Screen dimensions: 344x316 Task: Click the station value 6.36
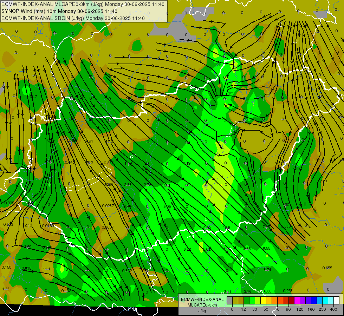click(x=268, y=291)
